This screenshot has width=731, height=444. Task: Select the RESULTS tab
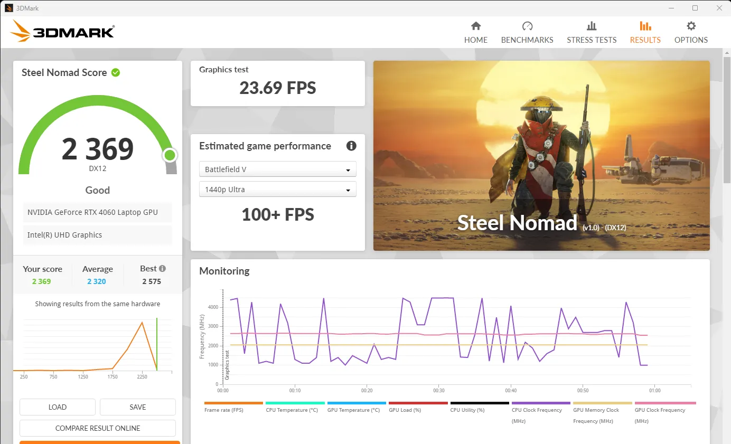point(645,33)
